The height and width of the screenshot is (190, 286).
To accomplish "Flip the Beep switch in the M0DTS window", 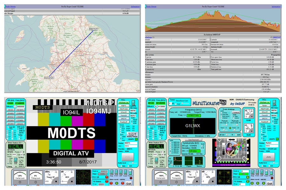I will pos(112,172).
